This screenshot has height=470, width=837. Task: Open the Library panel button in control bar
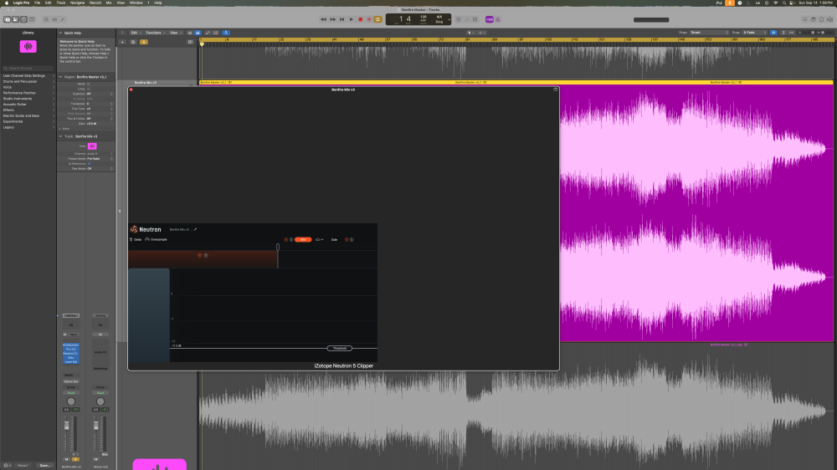click(7, 20)
